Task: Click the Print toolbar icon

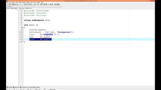Action: 17,4
